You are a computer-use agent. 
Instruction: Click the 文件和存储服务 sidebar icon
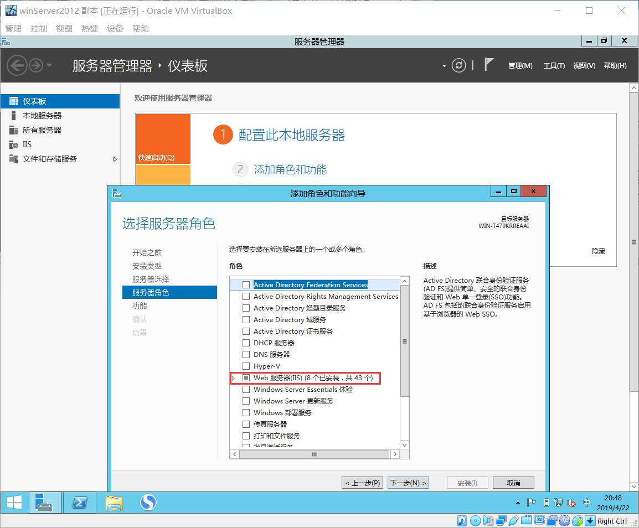14,159
